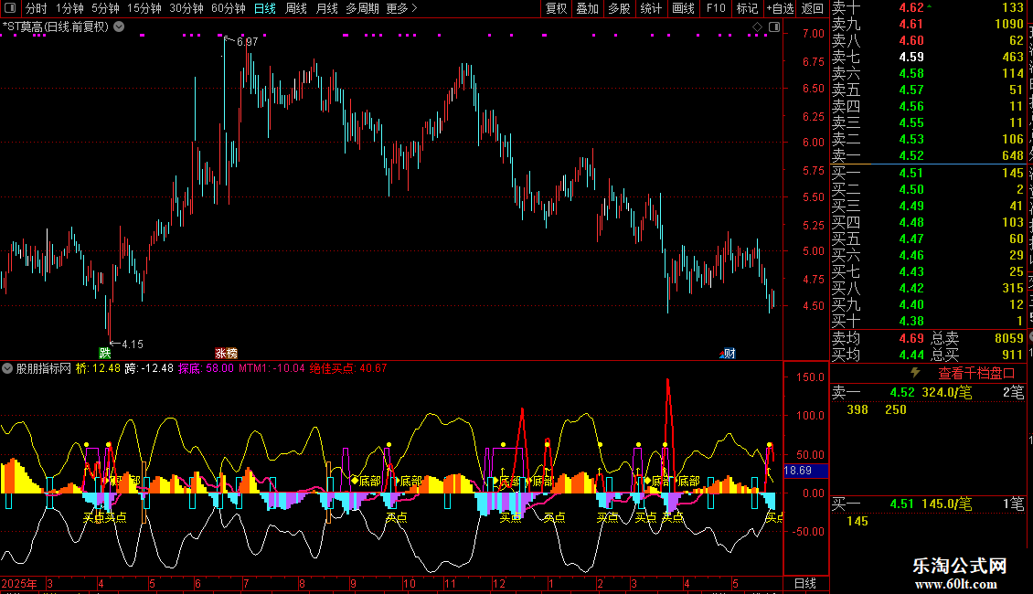Click the MTM1: -10.04 indicator value
The height and width of the screenshot is (594, 1033).
272,369
